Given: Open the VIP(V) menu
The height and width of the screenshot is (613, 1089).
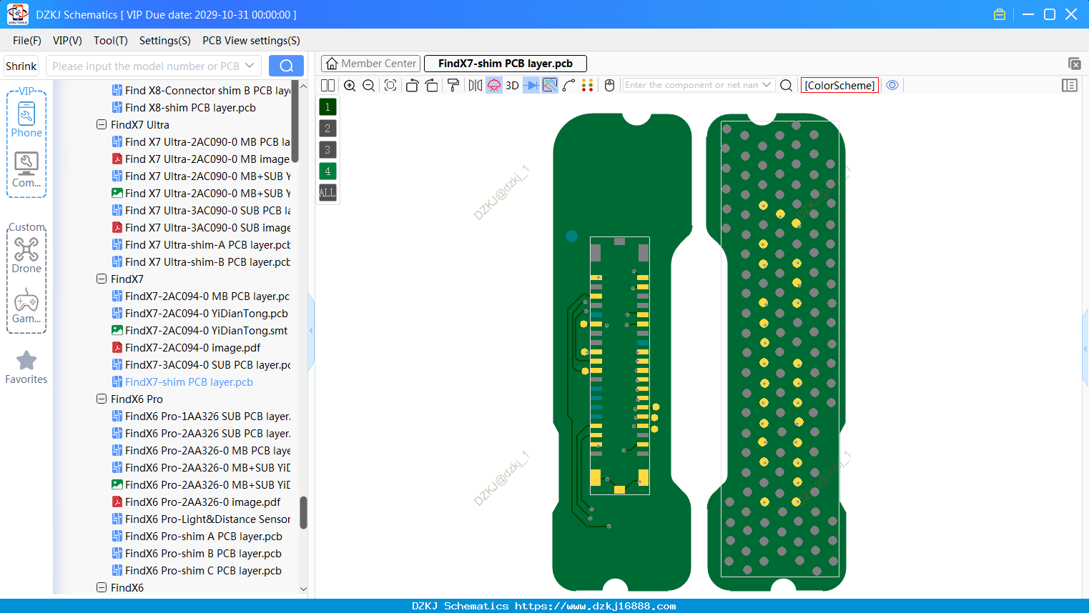Looking at the screenshot, I should 67,41.
